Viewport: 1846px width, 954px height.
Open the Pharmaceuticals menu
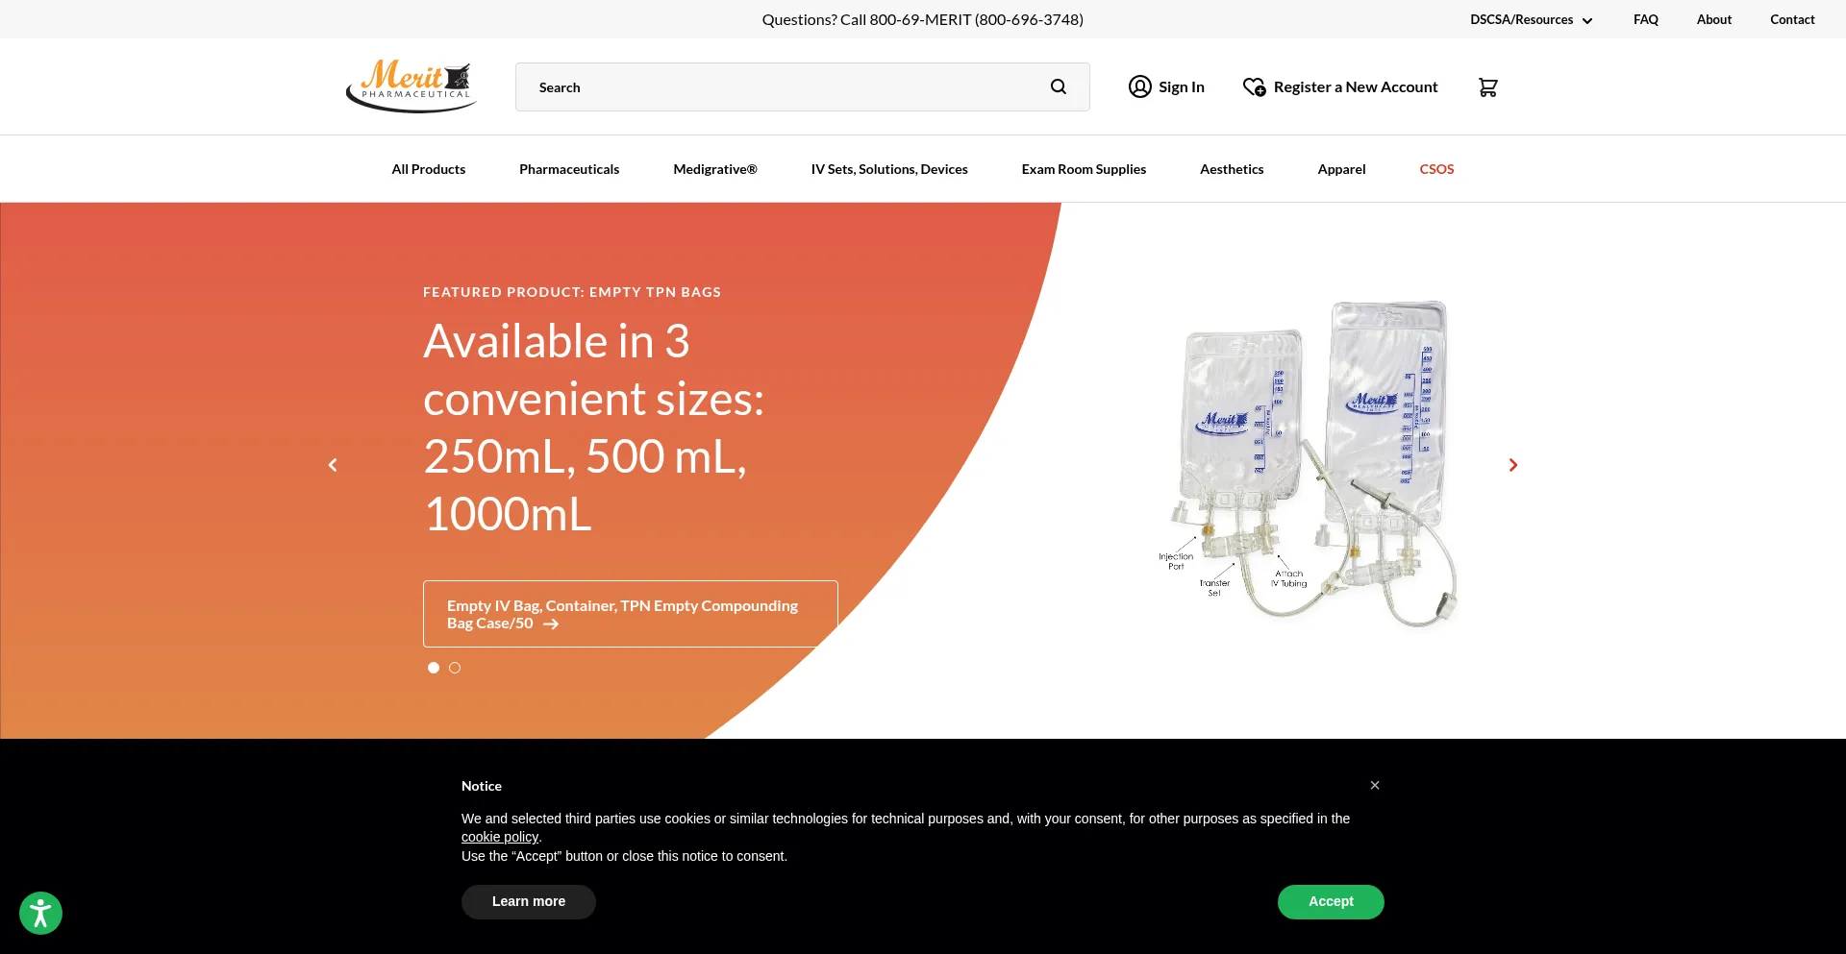click(x=569, y=169)
